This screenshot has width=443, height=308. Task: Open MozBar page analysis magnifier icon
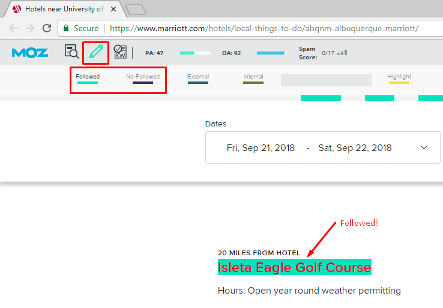[71, 52]
